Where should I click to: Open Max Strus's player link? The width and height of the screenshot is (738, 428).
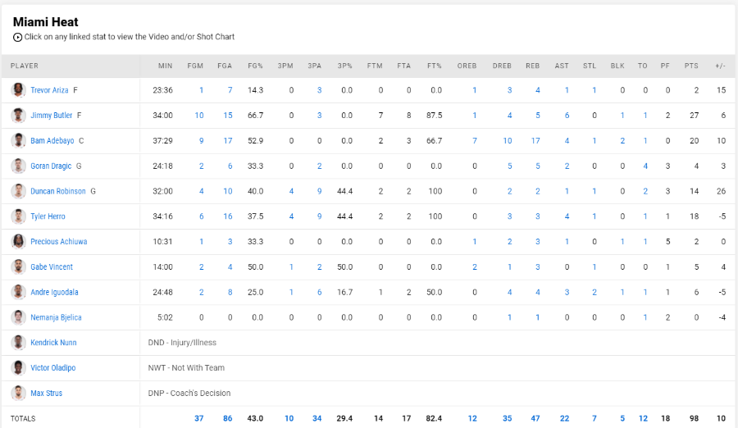46,394
